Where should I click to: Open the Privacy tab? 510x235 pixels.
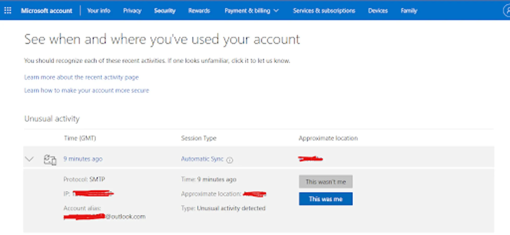(x=132, y=11)
